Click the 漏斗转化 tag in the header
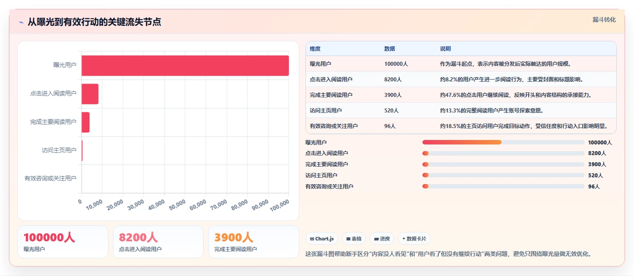Image resolution: width=634 pixels, height=276 pixels. pyautogui.click(x=604, y=20)
